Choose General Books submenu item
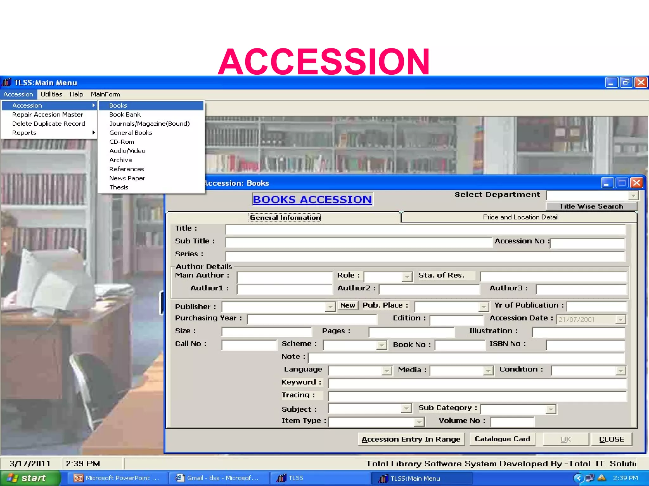 pyautogui.click(x=151, y=133)
